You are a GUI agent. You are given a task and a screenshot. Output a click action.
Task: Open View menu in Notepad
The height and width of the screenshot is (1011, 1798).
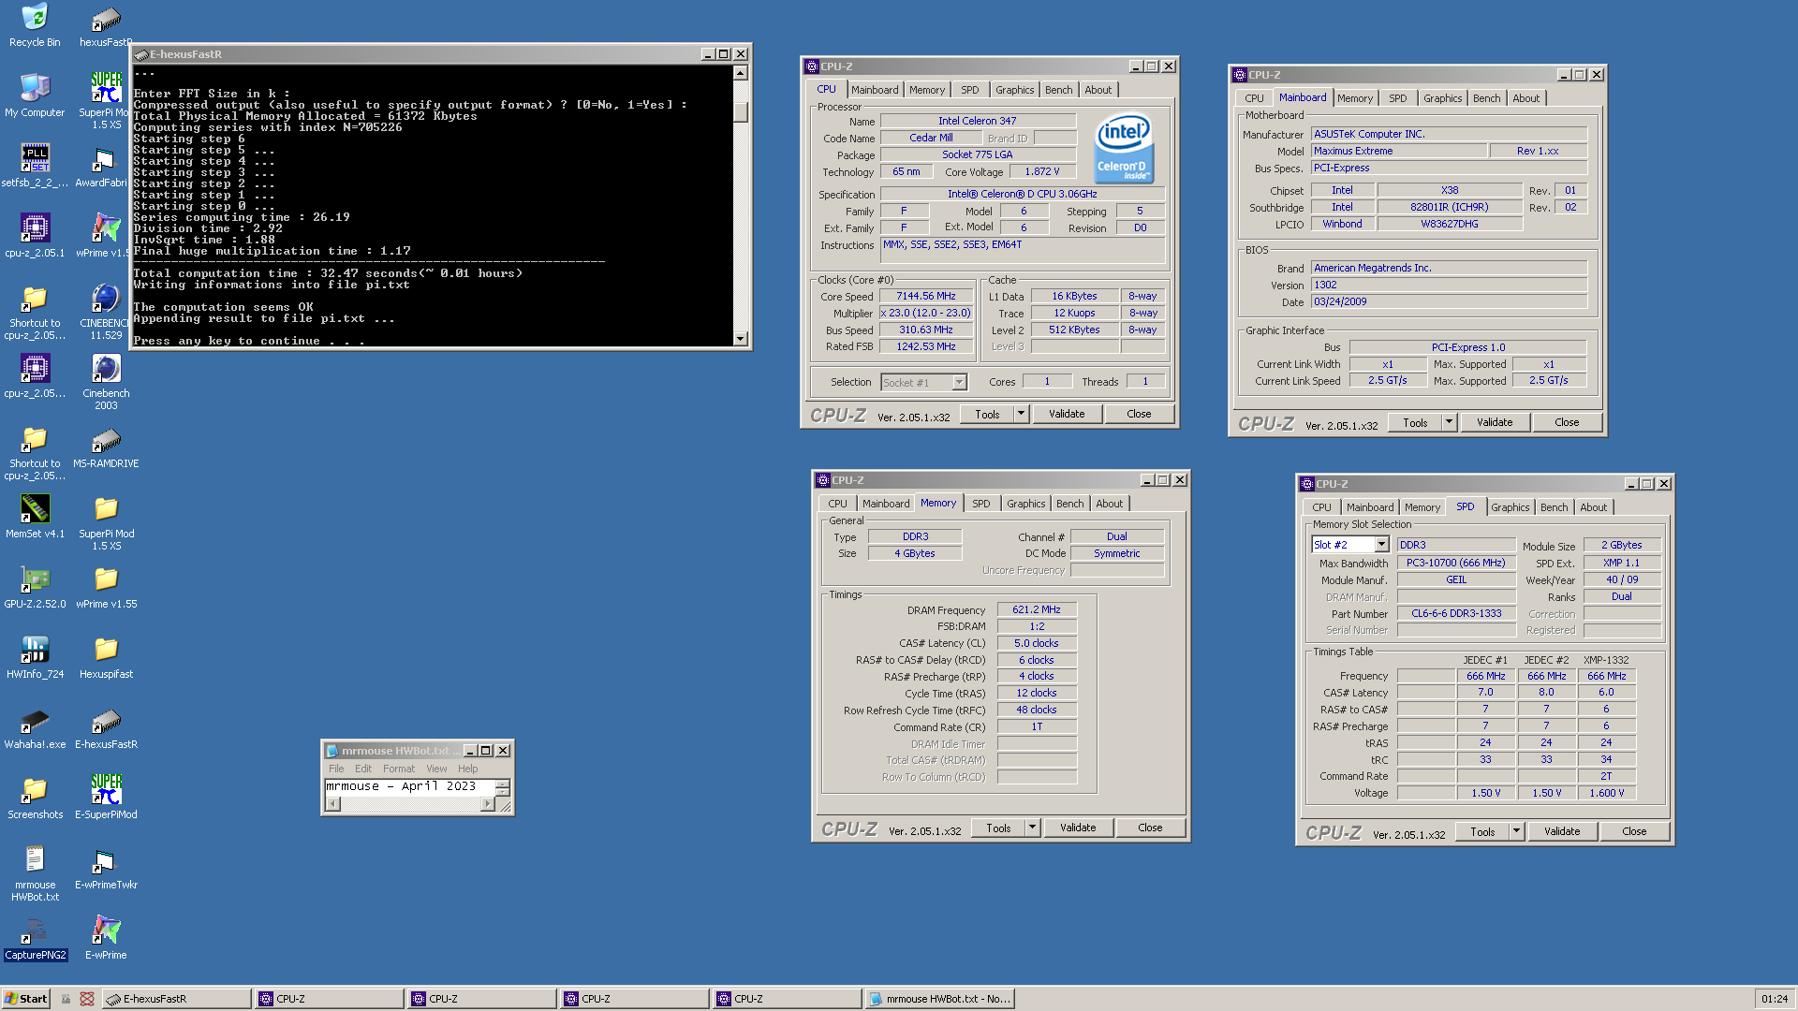[x=436, y=769]
